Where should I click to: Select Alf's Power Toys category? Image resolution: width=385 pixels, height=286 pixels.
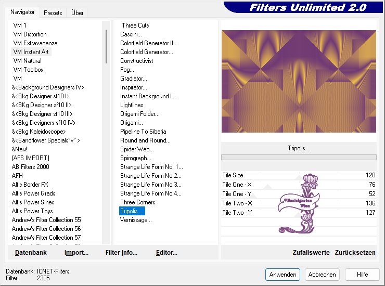(x=32, y=211)
